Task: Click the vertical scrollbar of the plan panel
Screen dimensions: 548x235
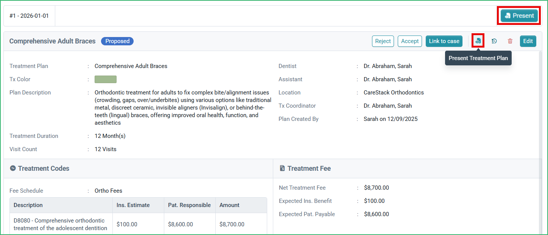Action: point(540,142)
